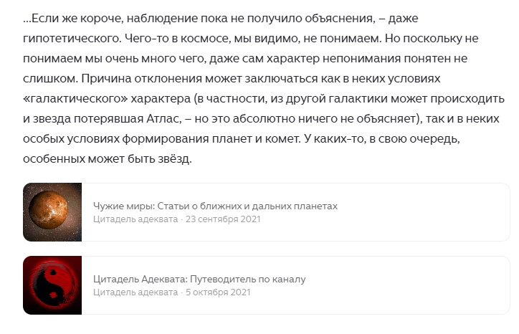
Task: Click 'Цитадель адеквата' source next to 5 октября
Action: pyautogui.click(x=135, y=292)
